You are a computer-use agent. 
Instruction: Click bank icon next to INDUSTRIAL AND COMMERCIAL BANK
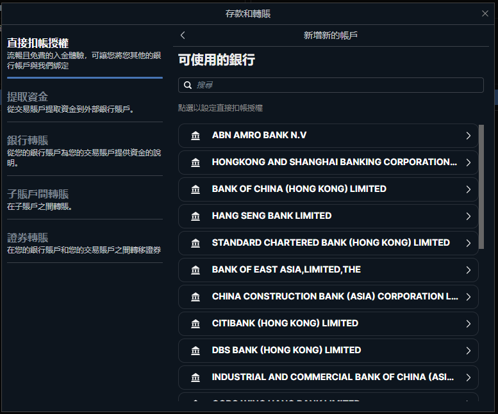point(195,378)
